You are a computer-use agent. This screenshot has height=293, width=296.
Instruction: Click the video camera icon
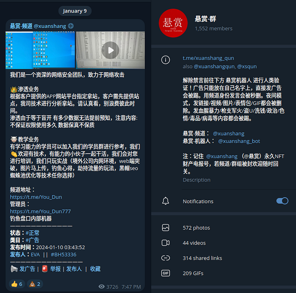tap(166, 243)
